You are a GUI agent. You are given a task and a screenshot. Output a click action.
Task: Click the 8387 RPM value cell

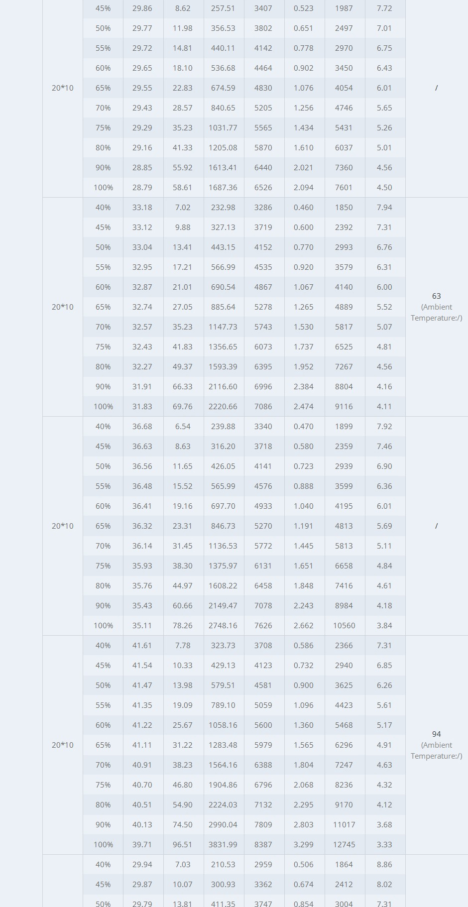point(263,844)
